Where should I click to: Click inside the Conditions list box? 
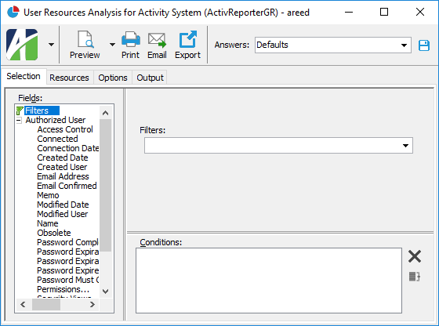coord(269,281)
